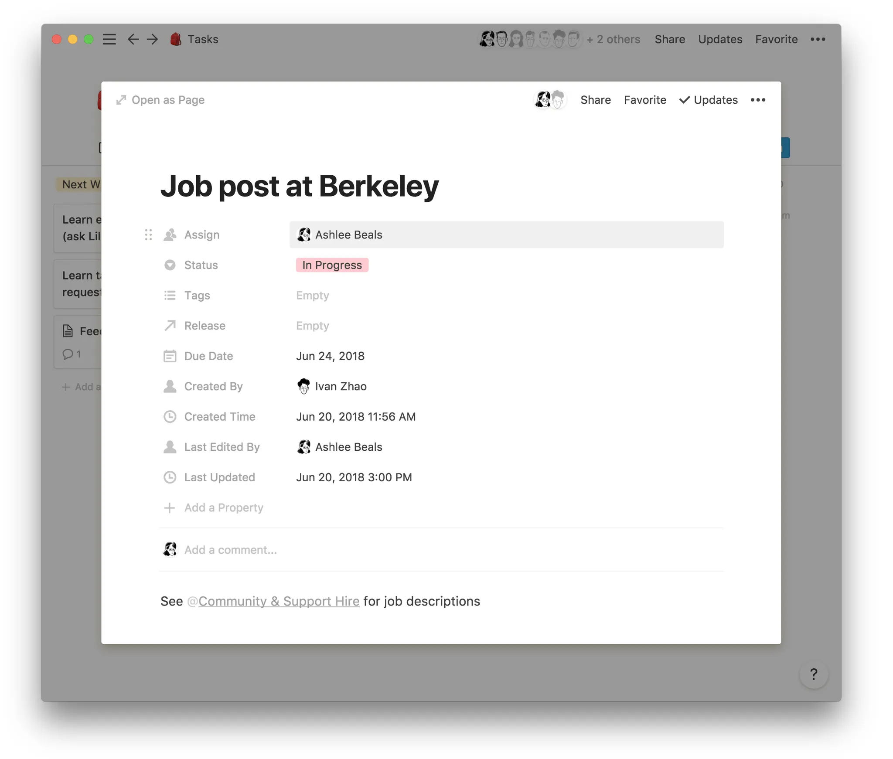Go back with the left arrow
893x759 pixels.
tap(133, 39)
